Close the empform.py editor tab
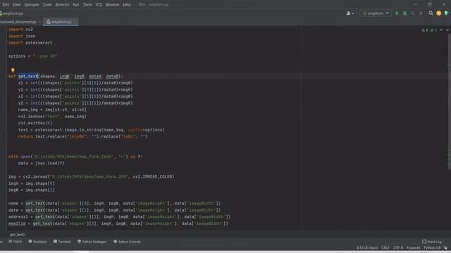Image resolution: width=451 pixels, height=253 pixels. pos(75,22)
